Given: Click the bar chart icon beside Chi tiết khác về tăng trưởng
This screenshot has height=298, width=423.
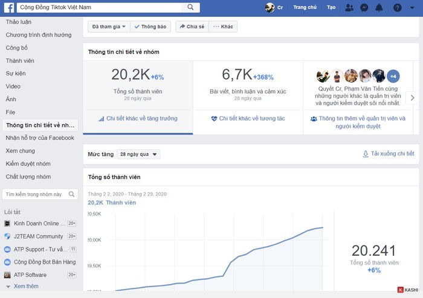Looking at the screenshot, I should tap(101, 119).
